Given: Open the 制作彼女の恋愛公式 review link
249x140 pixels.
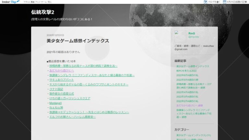Looking at the screenshot, I should tap(62, 94).
